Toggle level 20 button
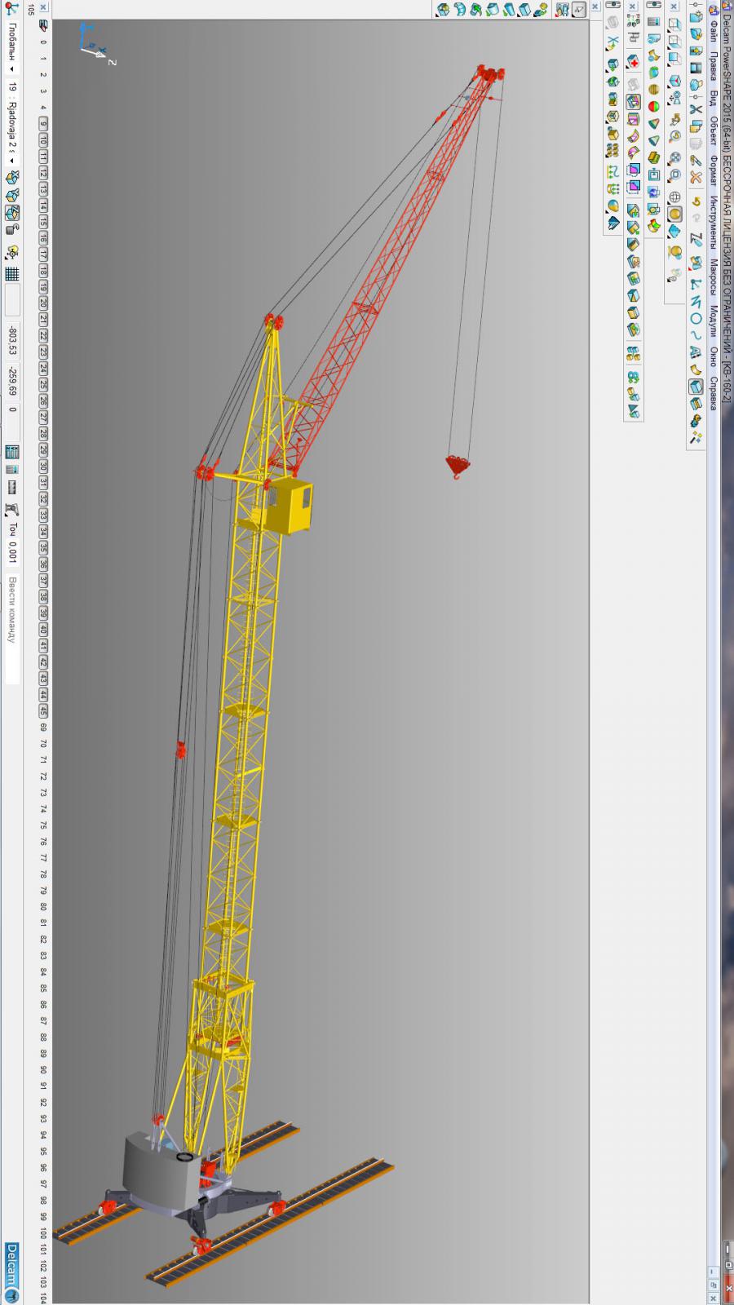734x1305 pixels. (42, 305)
